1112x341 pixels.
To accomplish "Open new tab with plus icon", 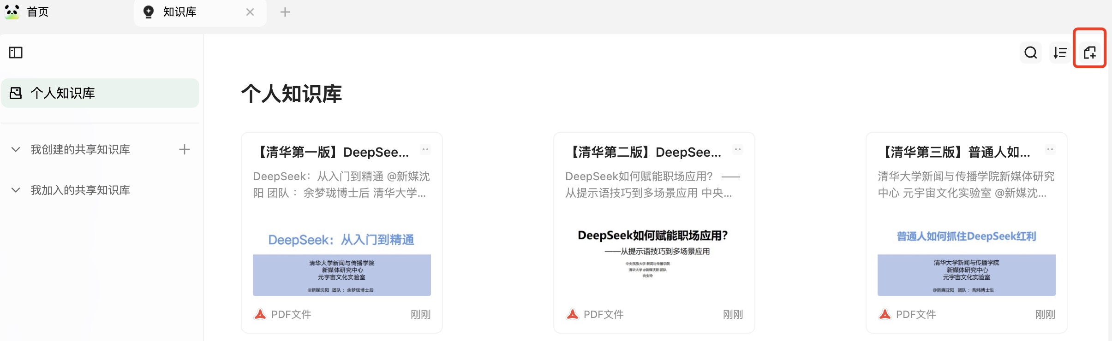I will coord(285,12).
